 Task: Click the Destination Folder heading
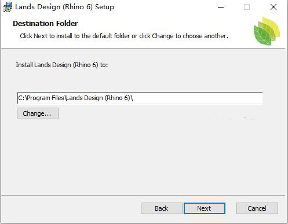[x=45, y=23]
